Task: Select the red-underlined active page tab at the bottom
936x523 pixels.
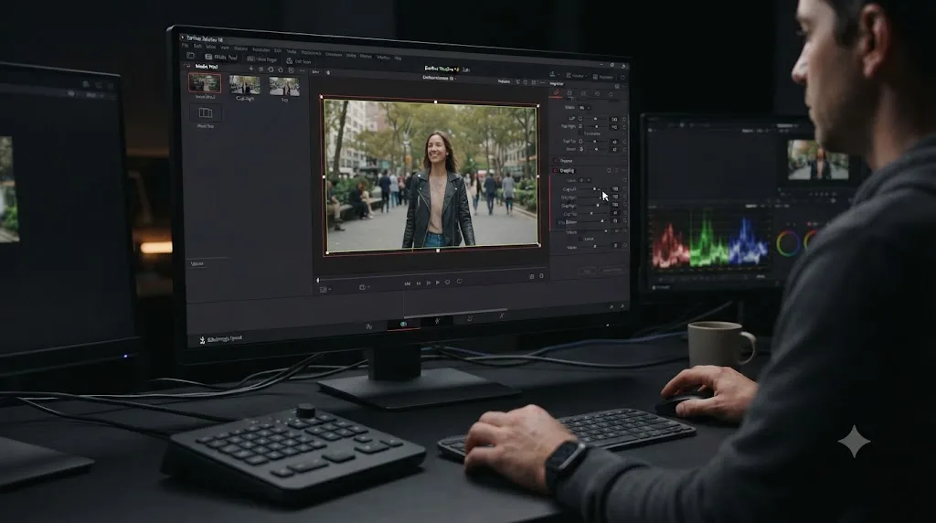Action: pyautogui.click(x=403, y=324)
